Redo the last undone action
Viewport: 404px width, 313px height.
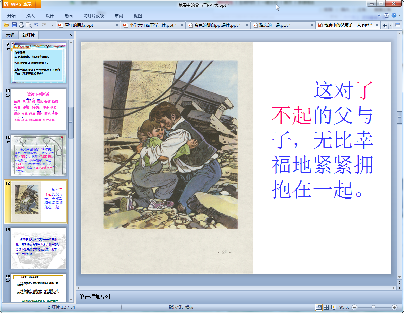pos(44,25)
